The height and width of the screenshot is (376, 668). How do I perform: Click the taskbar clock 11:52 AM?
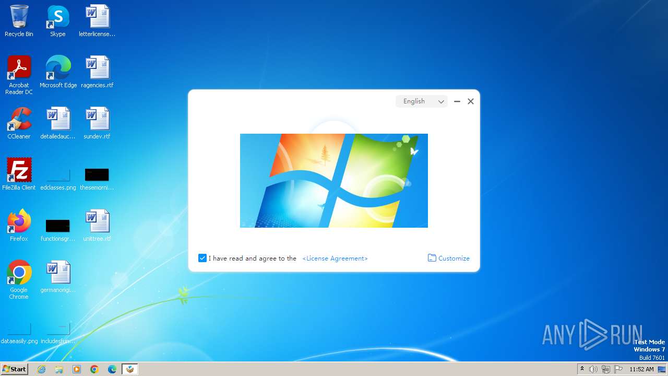point(641,369)
